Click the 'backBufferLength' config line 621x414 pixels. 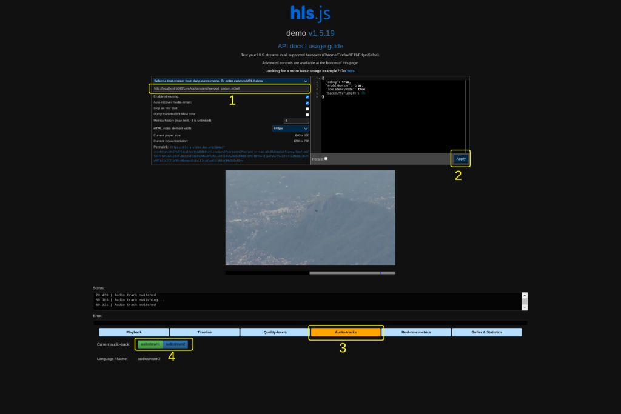point(345,93)
